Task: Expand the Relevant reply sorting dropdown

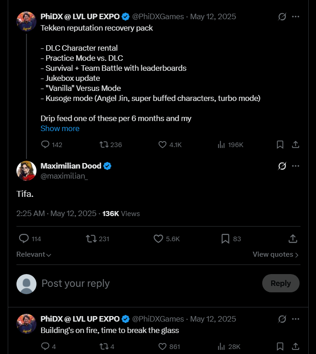Action: [x=34, y=254]
